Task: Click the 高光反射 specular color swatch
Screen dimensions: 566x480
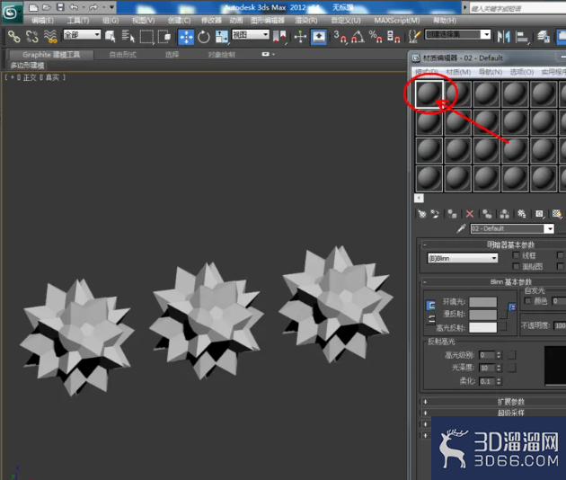Action: click(x=483, y=327)
